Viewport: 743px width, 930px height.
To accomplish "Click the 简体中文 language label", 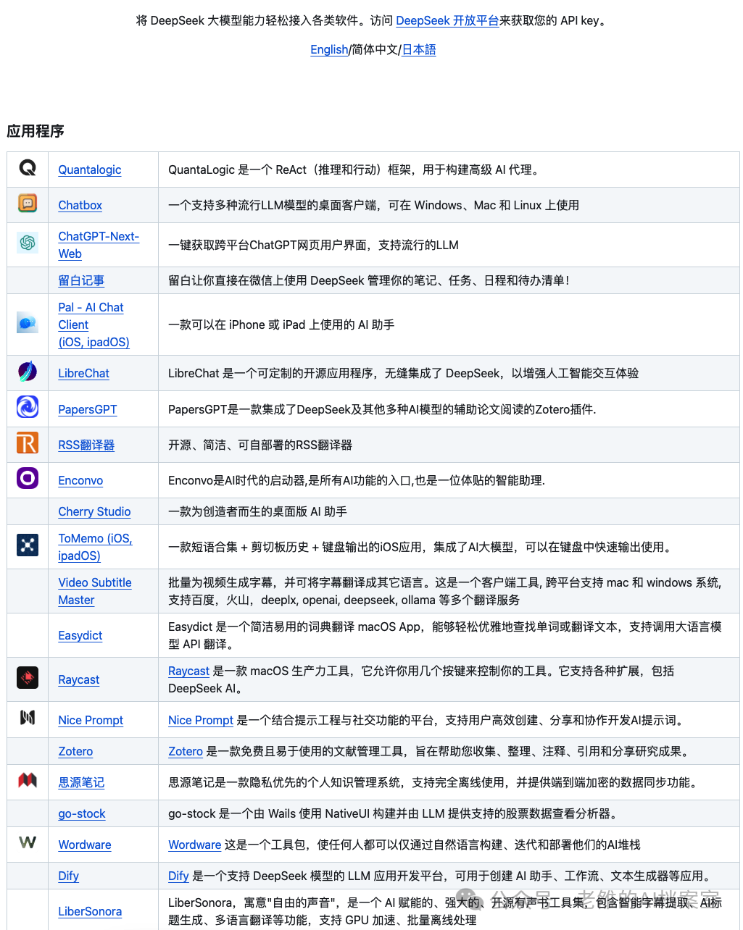I will pyautogui.click(x=375, y=49).
